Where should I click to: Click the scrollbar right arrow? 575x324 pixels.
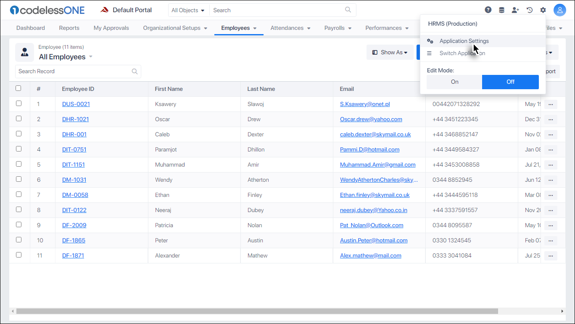pyautogui.click(x=562, y=311)
